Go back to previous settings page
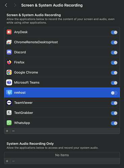This screenshot has width=124, height=168. pyautogui.click(x=6, y=5)
